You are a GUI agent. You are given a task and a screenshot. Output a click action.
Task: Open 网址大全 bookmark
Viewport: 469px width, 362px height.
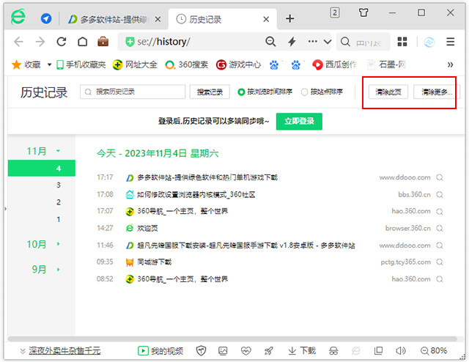pyautogui.click(x=135, y=64)
